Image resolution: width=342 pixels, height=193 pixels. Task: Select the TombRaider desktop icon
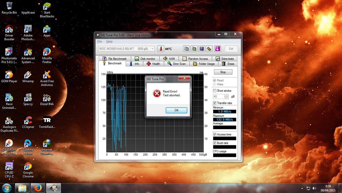pos(47,122)
